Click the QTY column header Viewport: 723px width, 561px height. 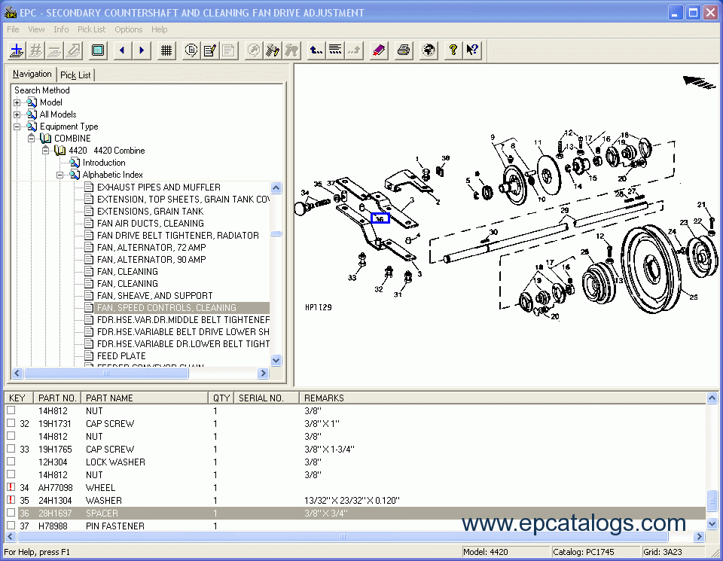pyautogui.click(x=221, y=398)
